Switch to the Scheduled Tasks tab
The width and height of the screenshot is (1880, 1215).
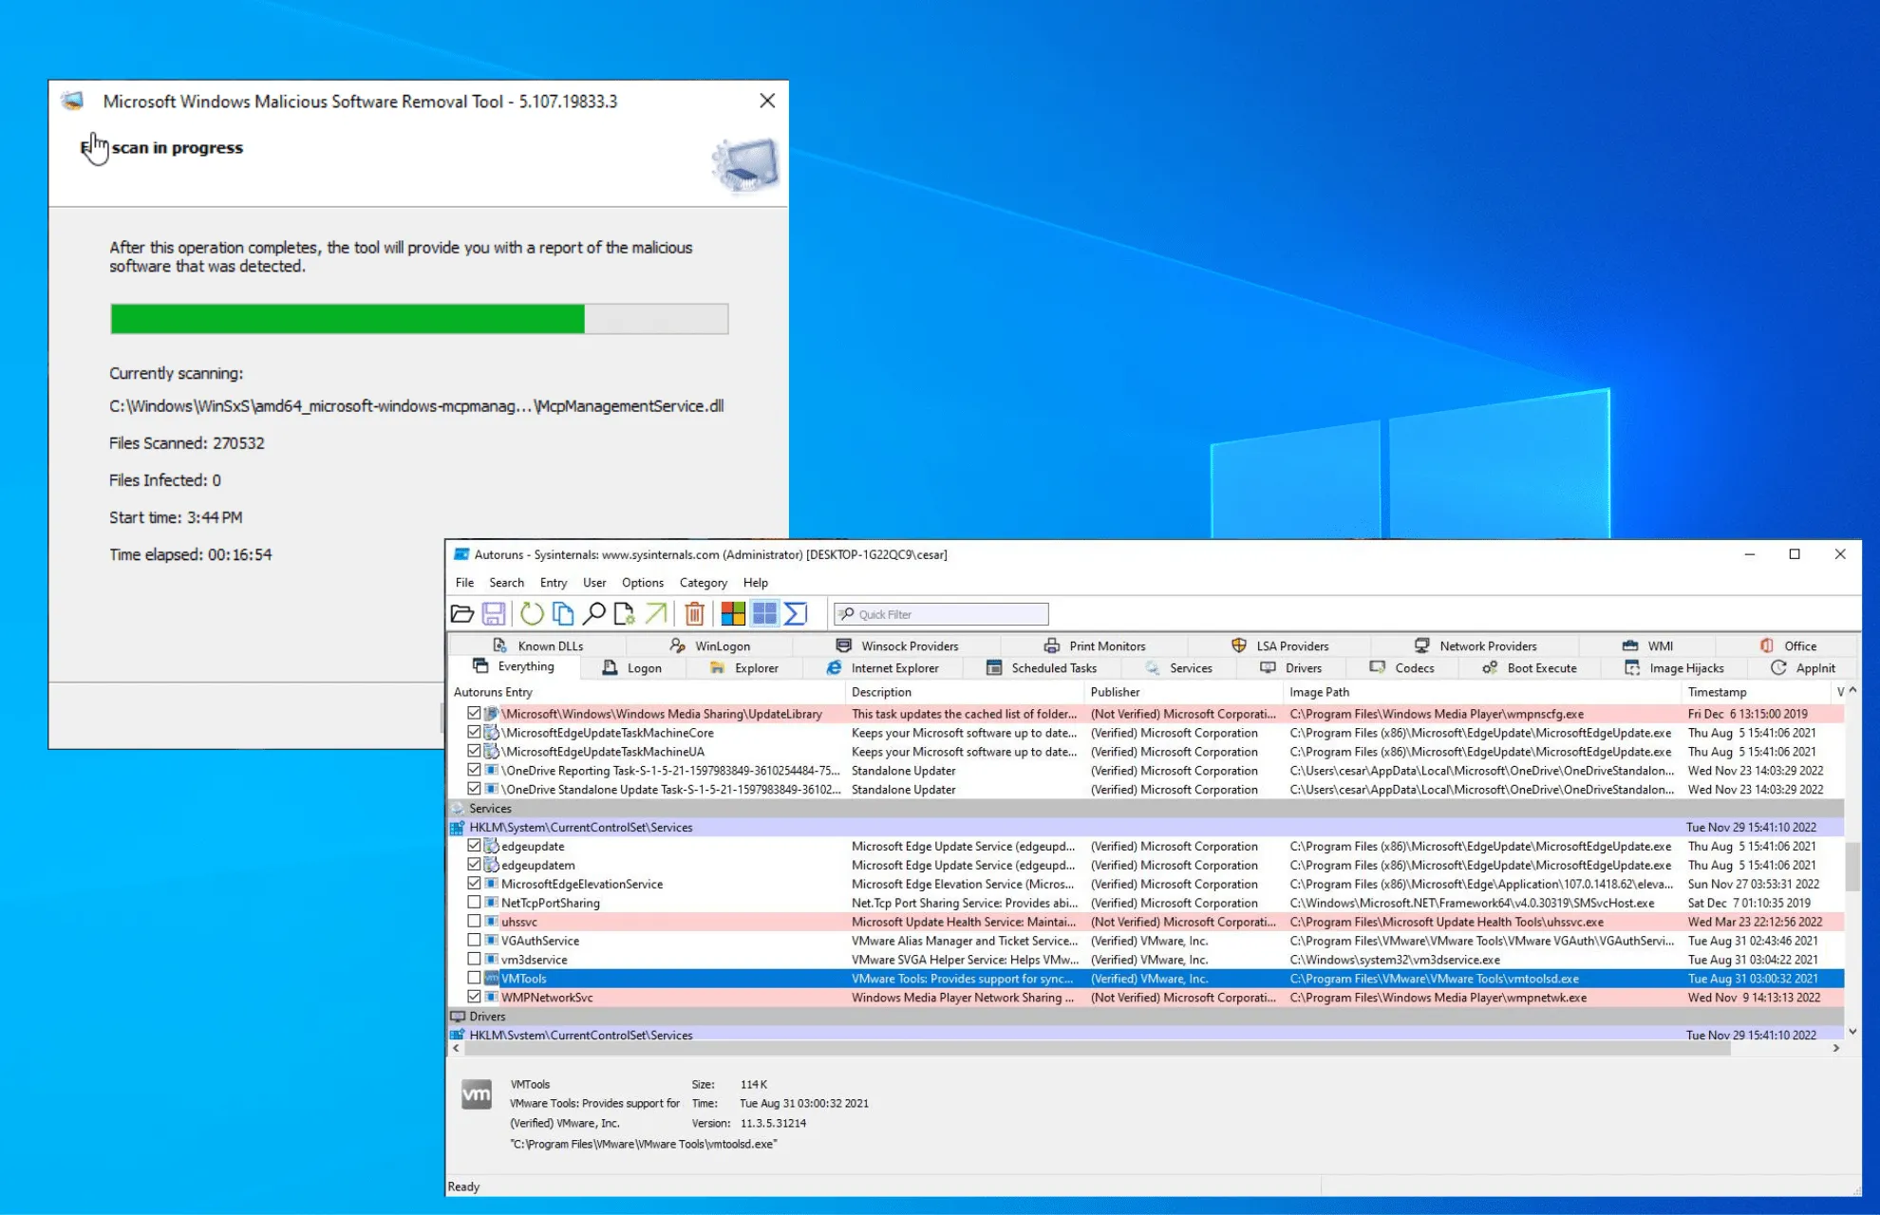(1042, 668)
